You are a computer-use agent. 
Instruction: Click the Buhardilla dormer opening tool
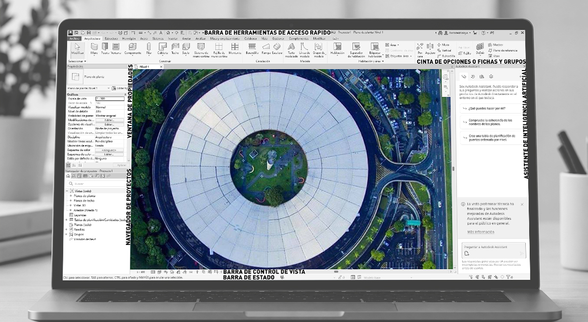pos(446,56)
